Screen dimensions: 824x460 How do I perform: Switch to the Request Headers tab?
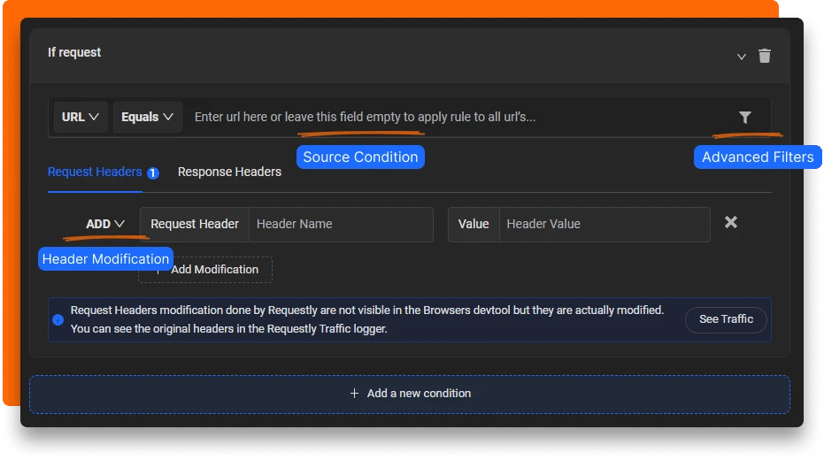95,172
